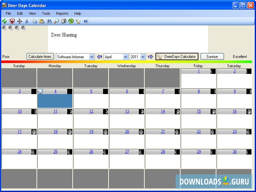Screen dimensions: 256x192
Task: Click the moon phase icon for April 18
Action: click(x=70, y=132)
